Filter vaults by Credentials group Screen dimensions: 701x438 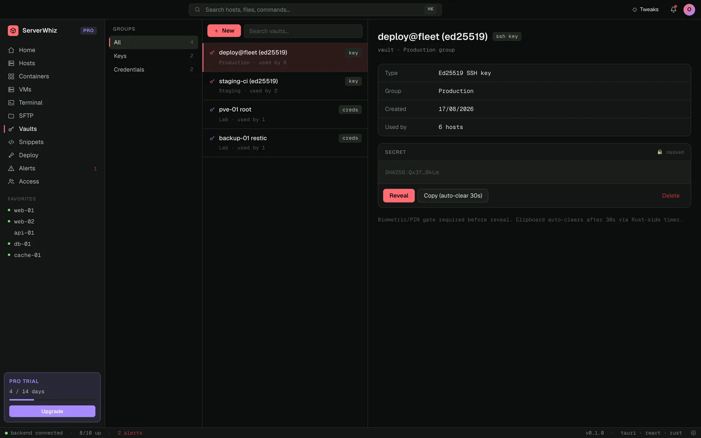click(153, 69)
